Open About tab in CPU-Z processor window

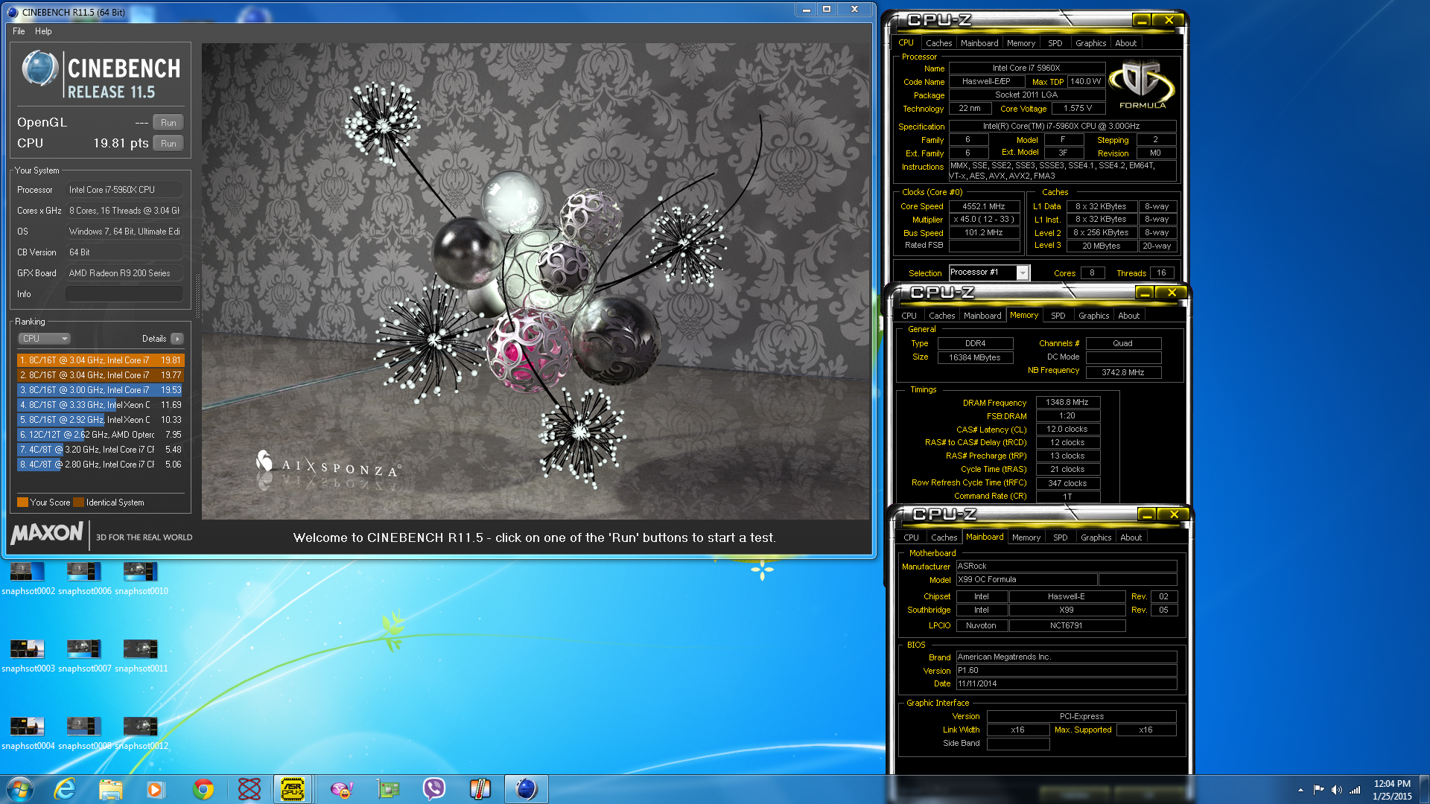coord(1125,43)
